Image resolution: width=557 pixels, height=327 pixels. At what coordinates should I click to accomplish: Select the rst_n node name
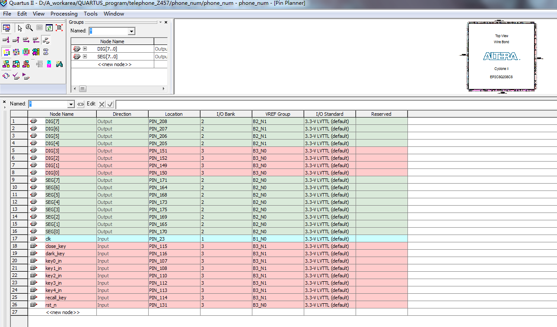point(51,305)
